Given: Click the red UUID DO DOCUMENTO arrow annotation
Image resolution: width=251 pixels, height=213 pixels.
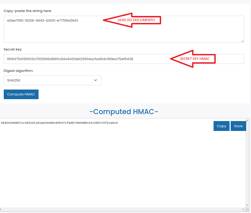Looking at the screenshot, I should tap(132, 20).
